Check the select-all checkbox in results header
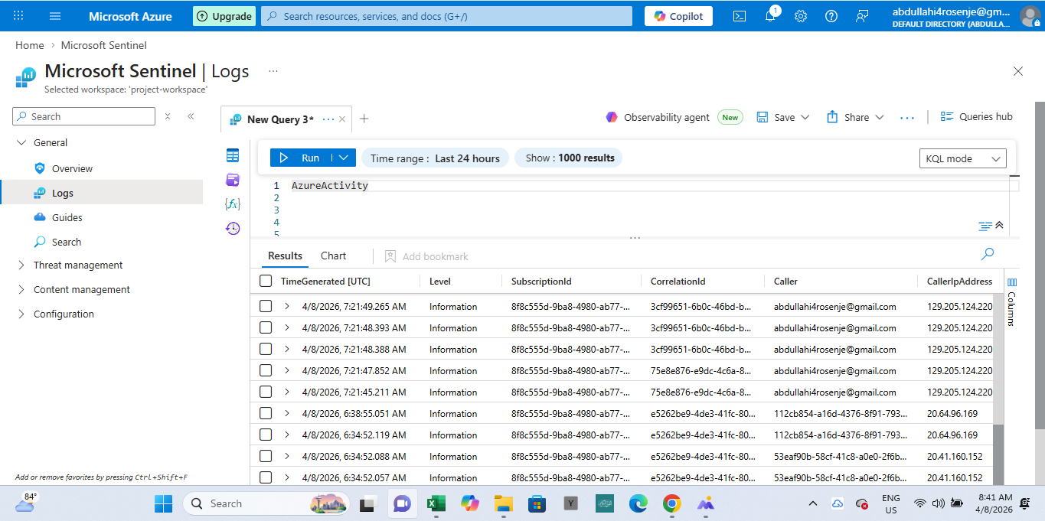This screenshot has height=521, width=1045. (266, 282)
